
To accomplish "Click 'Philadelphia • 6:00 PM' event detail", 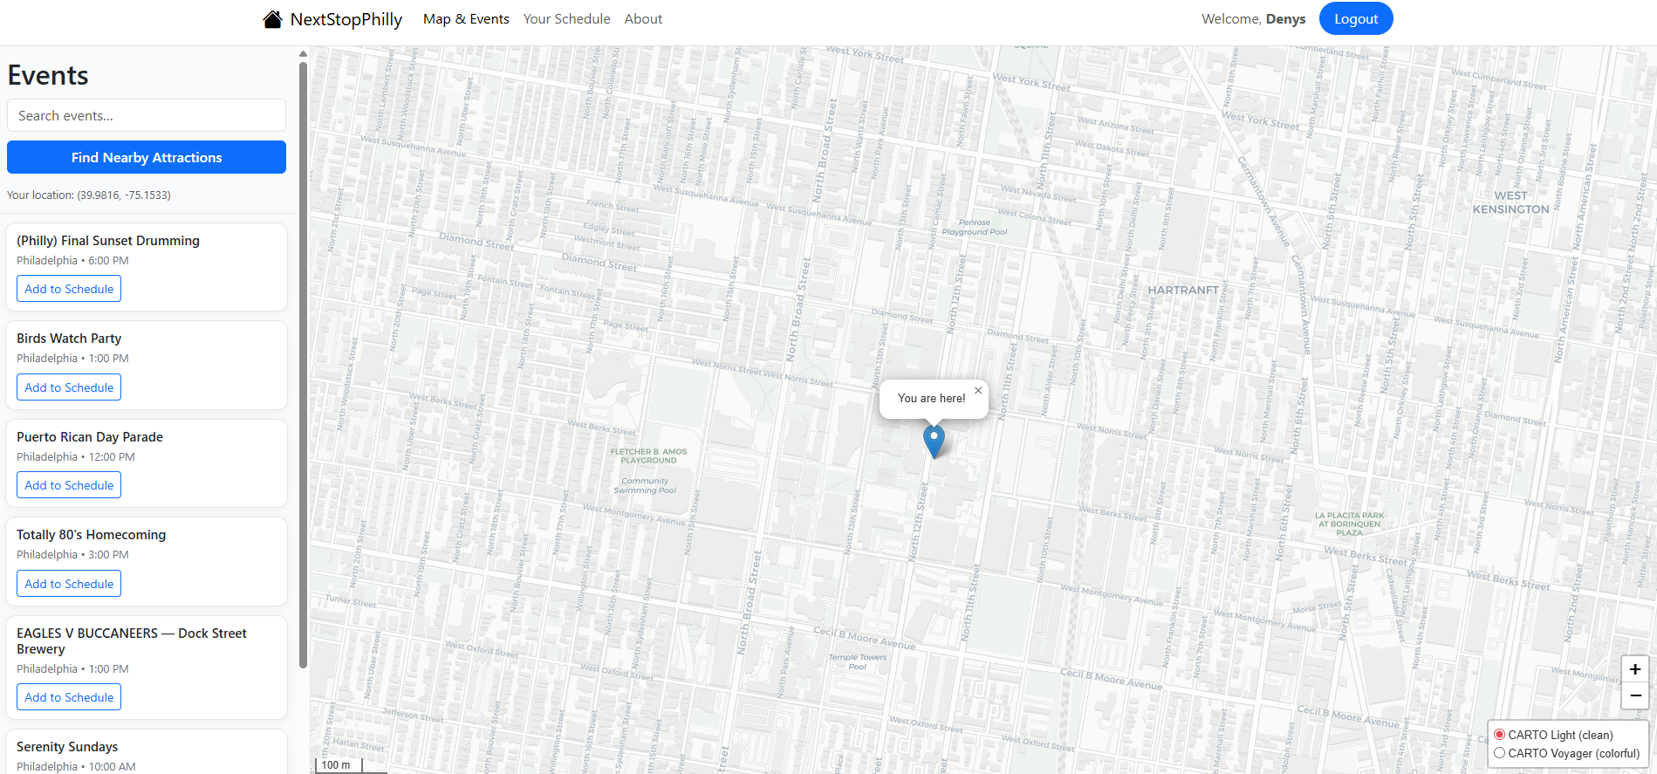I will pyautogui.click(x=72, y=261).
